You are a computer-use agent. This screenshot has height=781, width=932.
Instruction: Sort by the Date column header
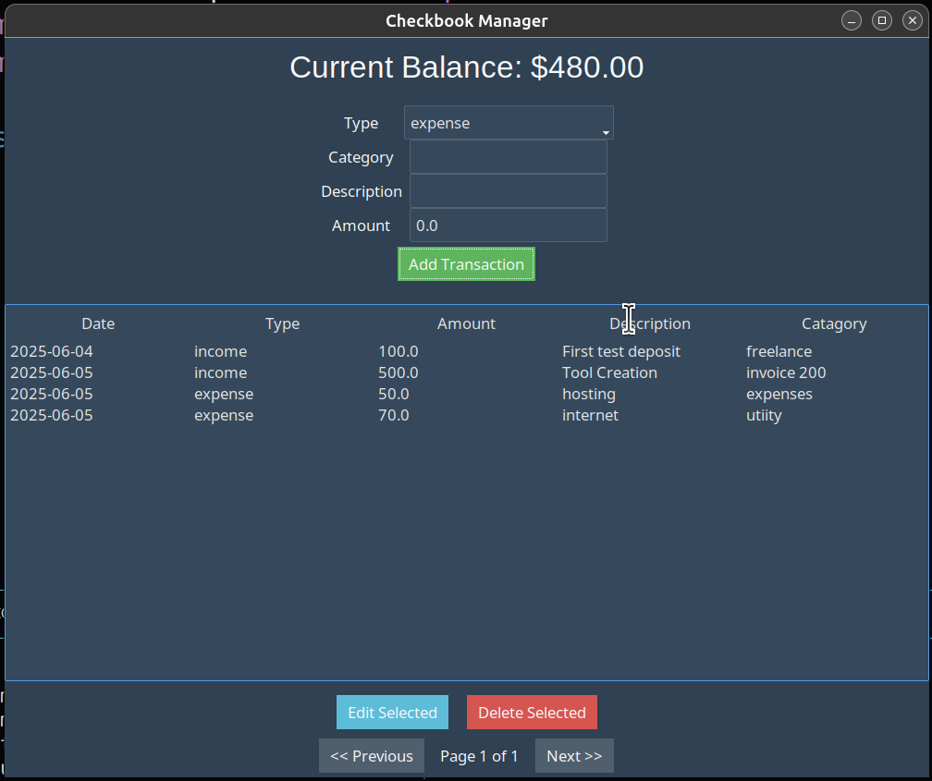[x=98, y=323]
